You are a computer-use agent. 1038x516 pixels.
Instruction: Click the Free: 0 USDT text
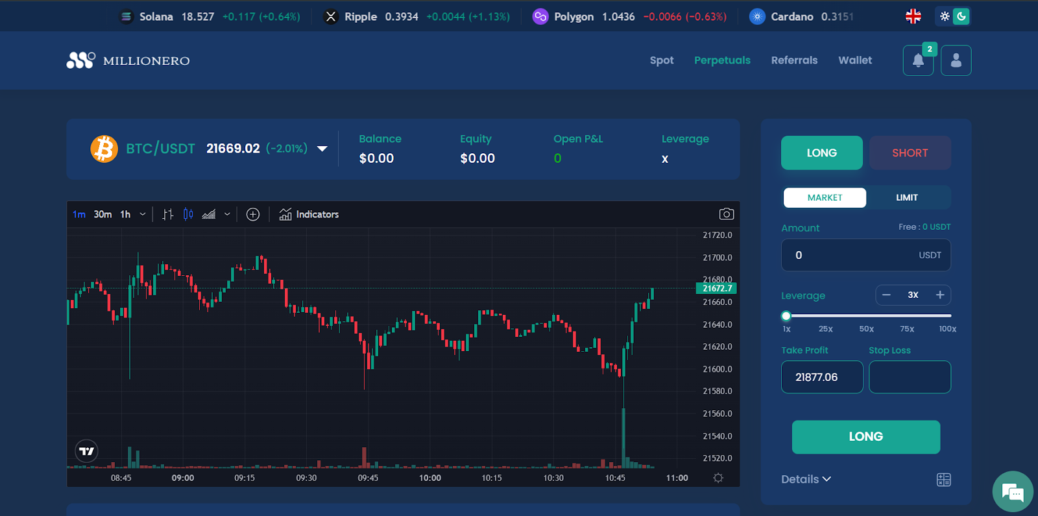click(x=924, y=227)
